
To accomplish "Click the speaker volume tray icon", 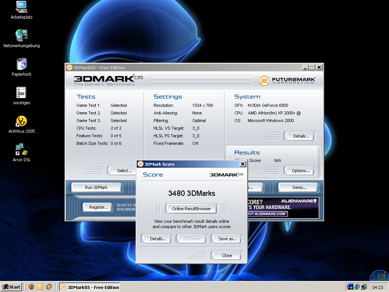I will pyautogui.click(x=357, y=287).
